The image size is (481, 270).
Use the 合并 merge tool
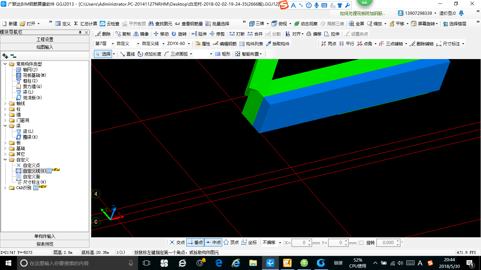255,34
